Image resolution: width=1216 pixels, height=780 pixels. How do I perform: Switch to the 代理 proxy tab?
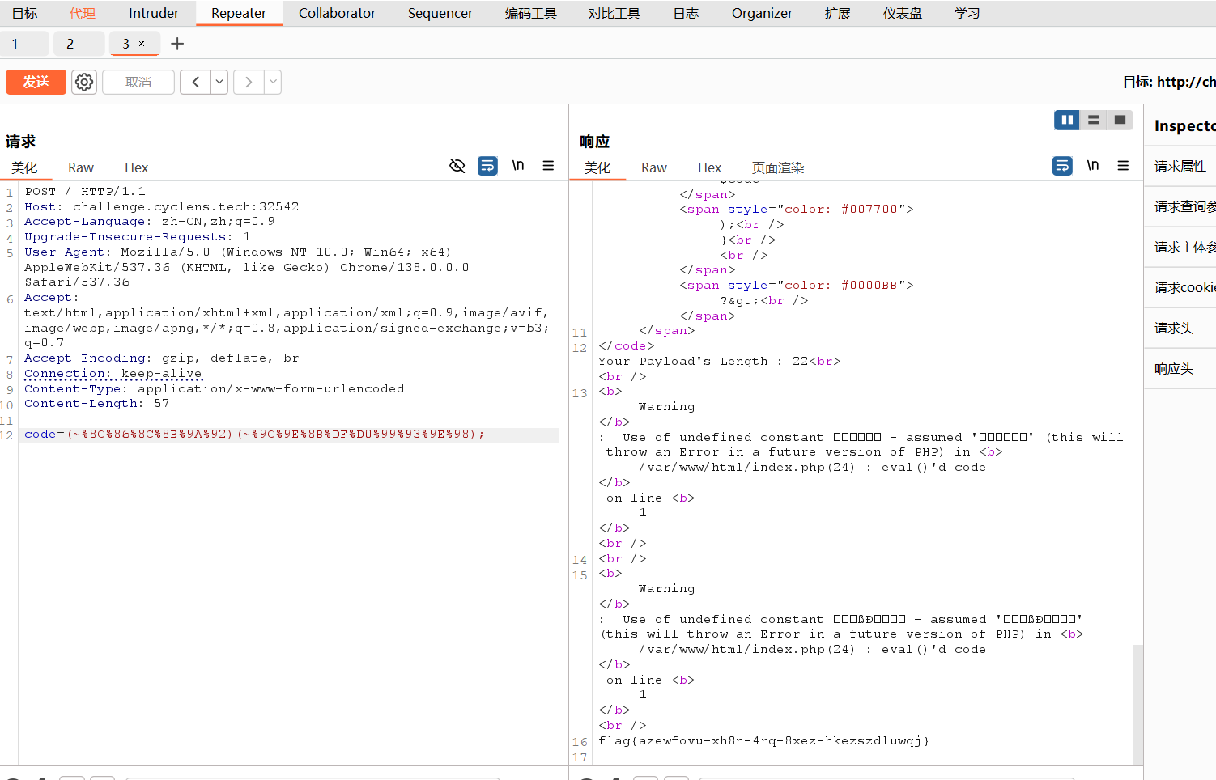point(83,13)
